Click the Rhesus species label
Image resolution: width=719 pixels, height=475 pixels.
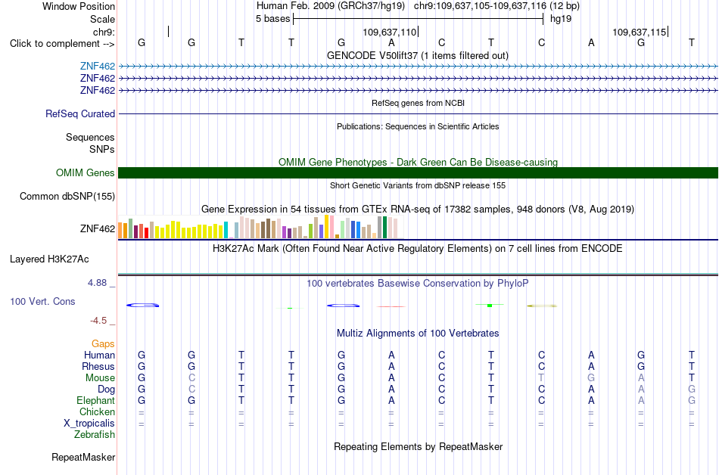(x=98, y=366)
